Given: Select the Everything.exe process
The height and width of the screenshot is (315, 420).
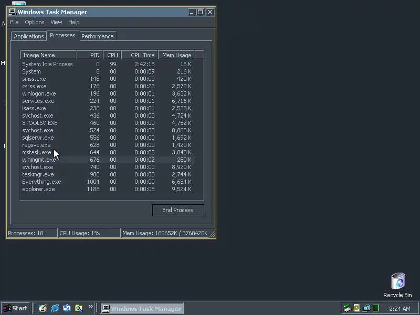Looking at the screenshot, I should (107, 182).
